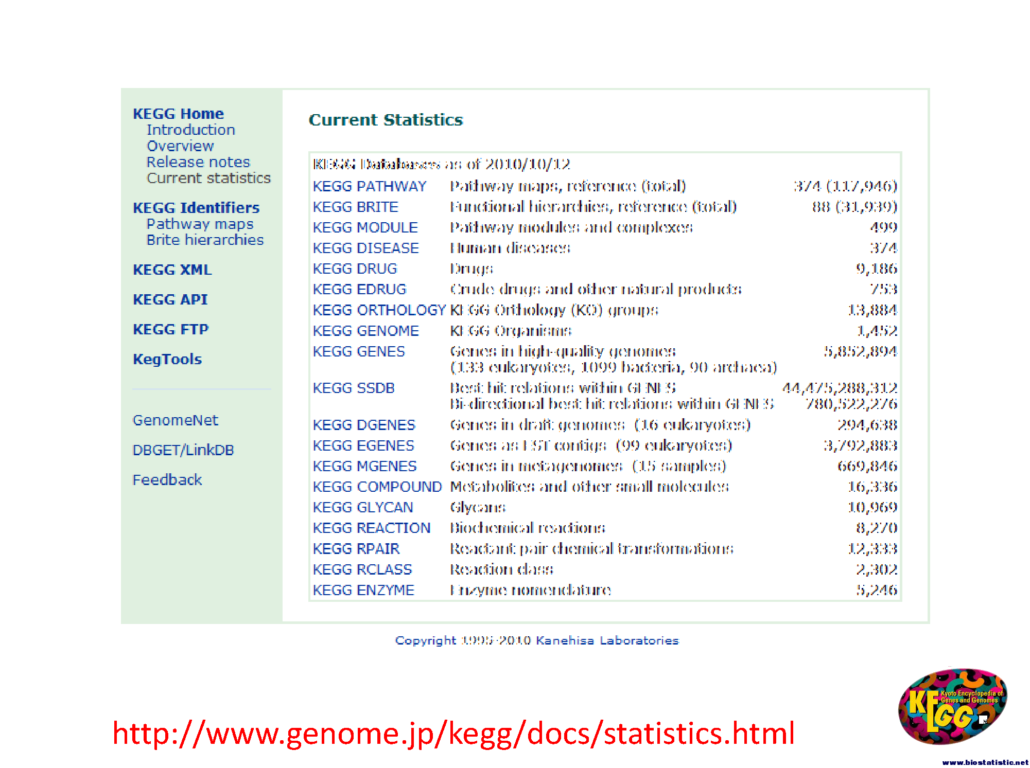The width and height of the screenshot is (1030, 768).
Task: Open KEGG MODULE database link
Action: 365,227
